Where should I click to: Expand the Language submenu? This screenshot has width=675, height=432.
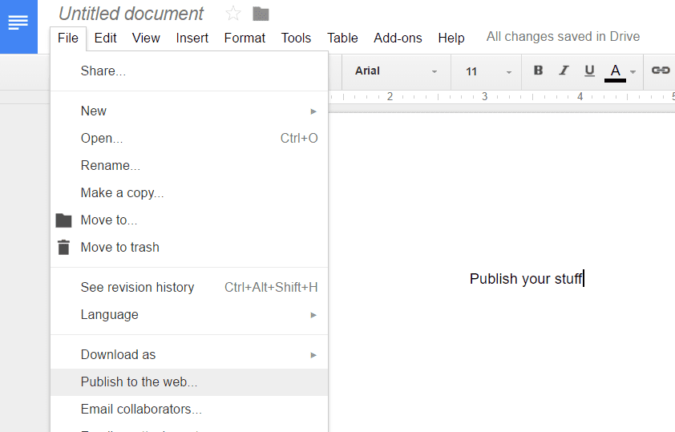[x=189, y=314]
